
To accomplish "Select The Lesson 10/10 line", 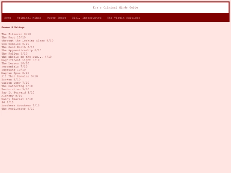I will (15, 63).
